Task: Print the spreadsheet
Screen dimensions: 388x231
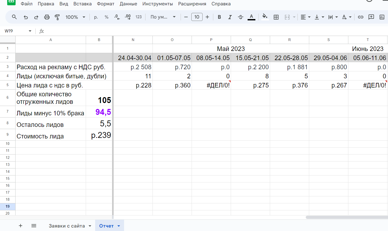Action: 47,17
